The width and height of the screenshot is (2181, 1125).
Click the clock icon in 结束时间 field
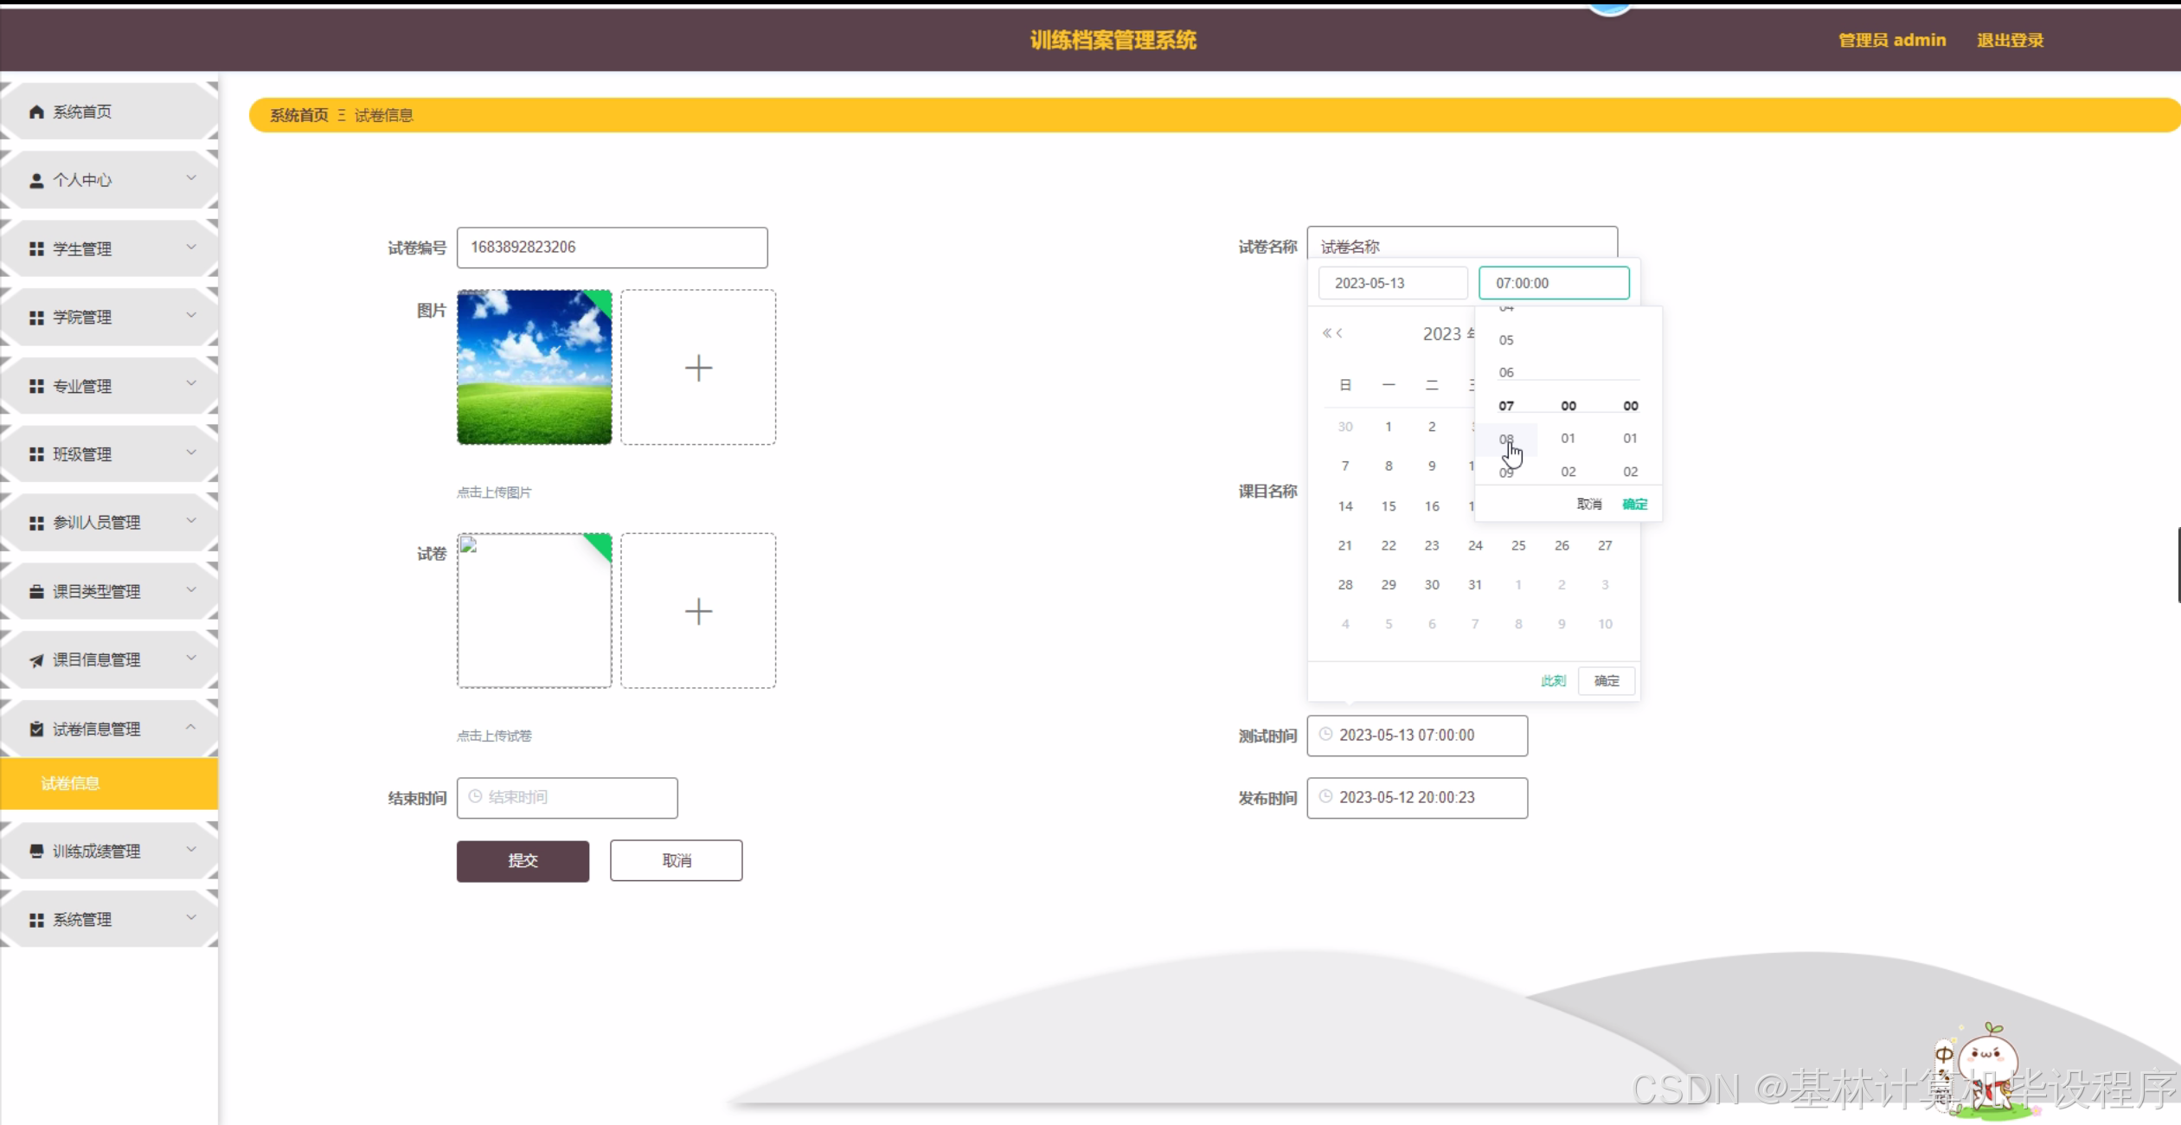(x=475, y=797)
